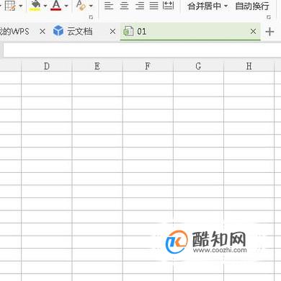Open the 合并居中 dropdown arrow
The height and width of the screenshot is (281, 281).
pos(226,6)
